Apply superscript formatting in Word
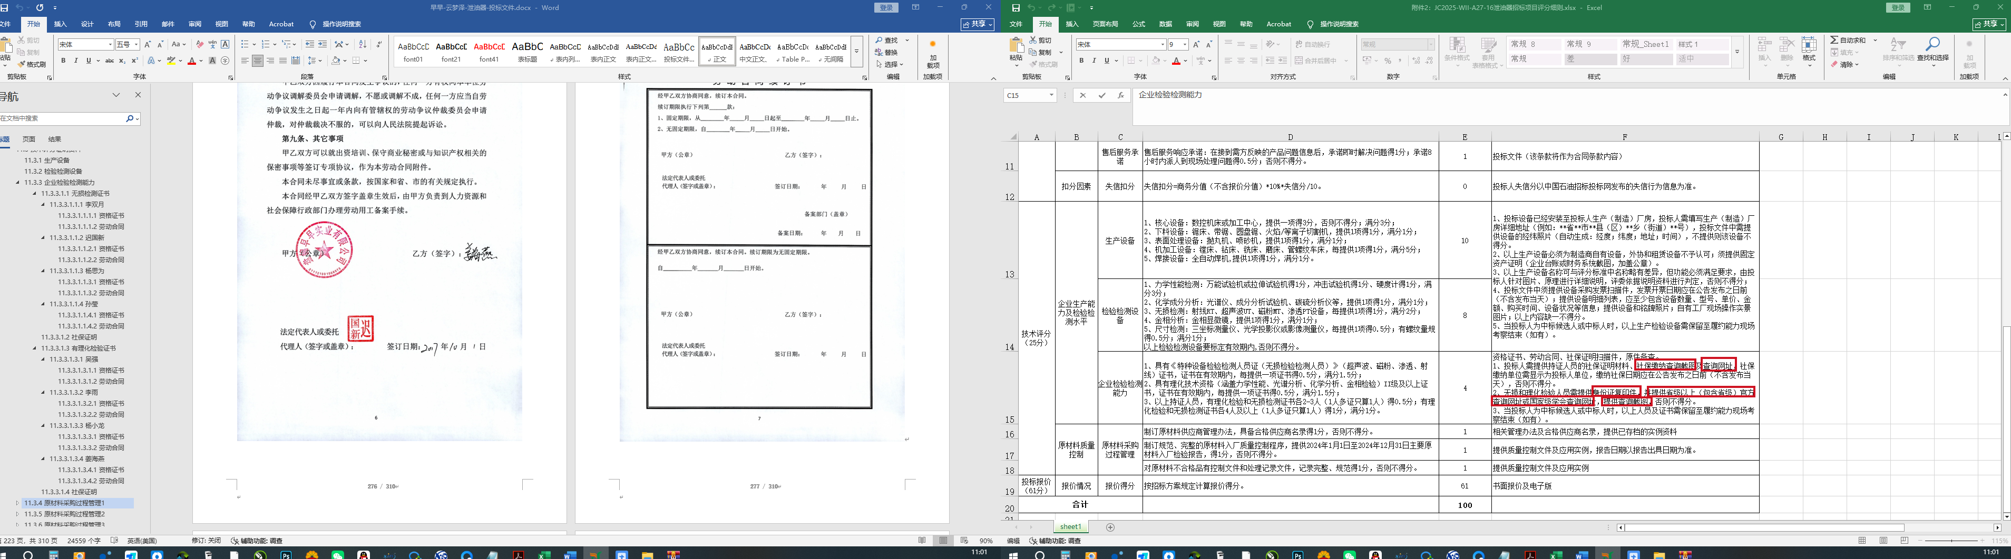Viewport: 2011px width, 559px height. pos(134,61)
